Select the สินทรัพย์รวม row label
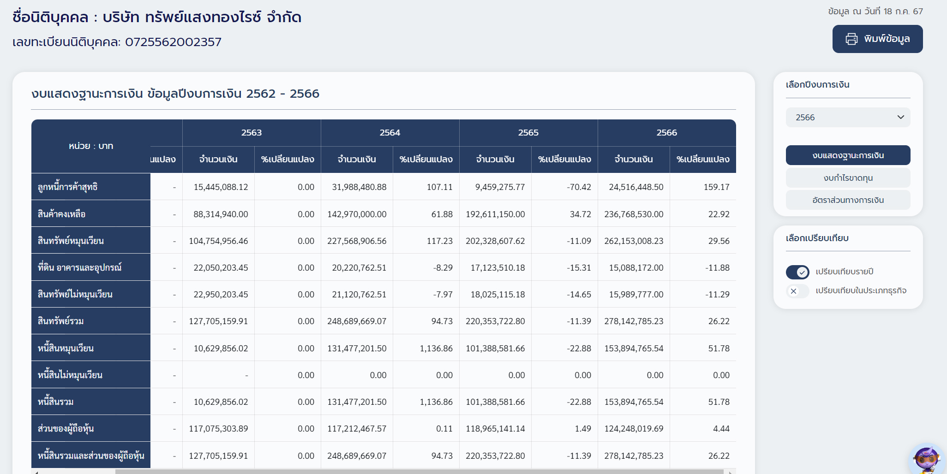Image resolution: width=947 pixels, height=474 pixels. pyautogui.click(x=90, y=321)
